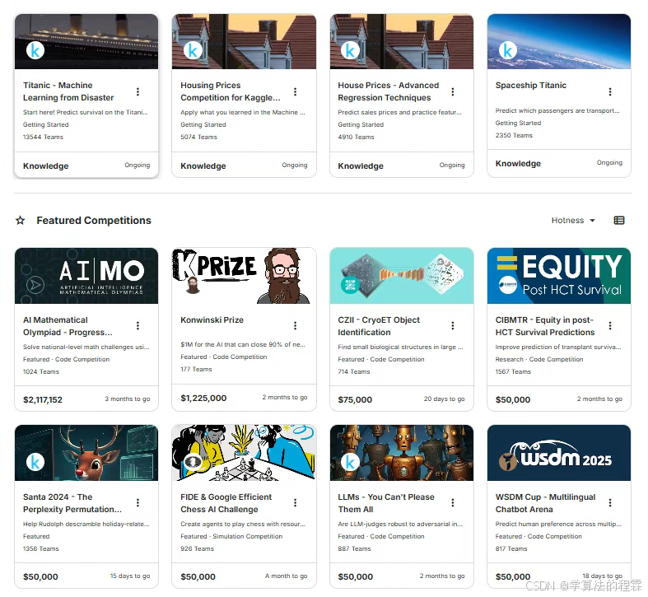The width and height of the screenshot is (648, 597).
Task: Click the chess illustration banner image
Action: click(244, 453)
